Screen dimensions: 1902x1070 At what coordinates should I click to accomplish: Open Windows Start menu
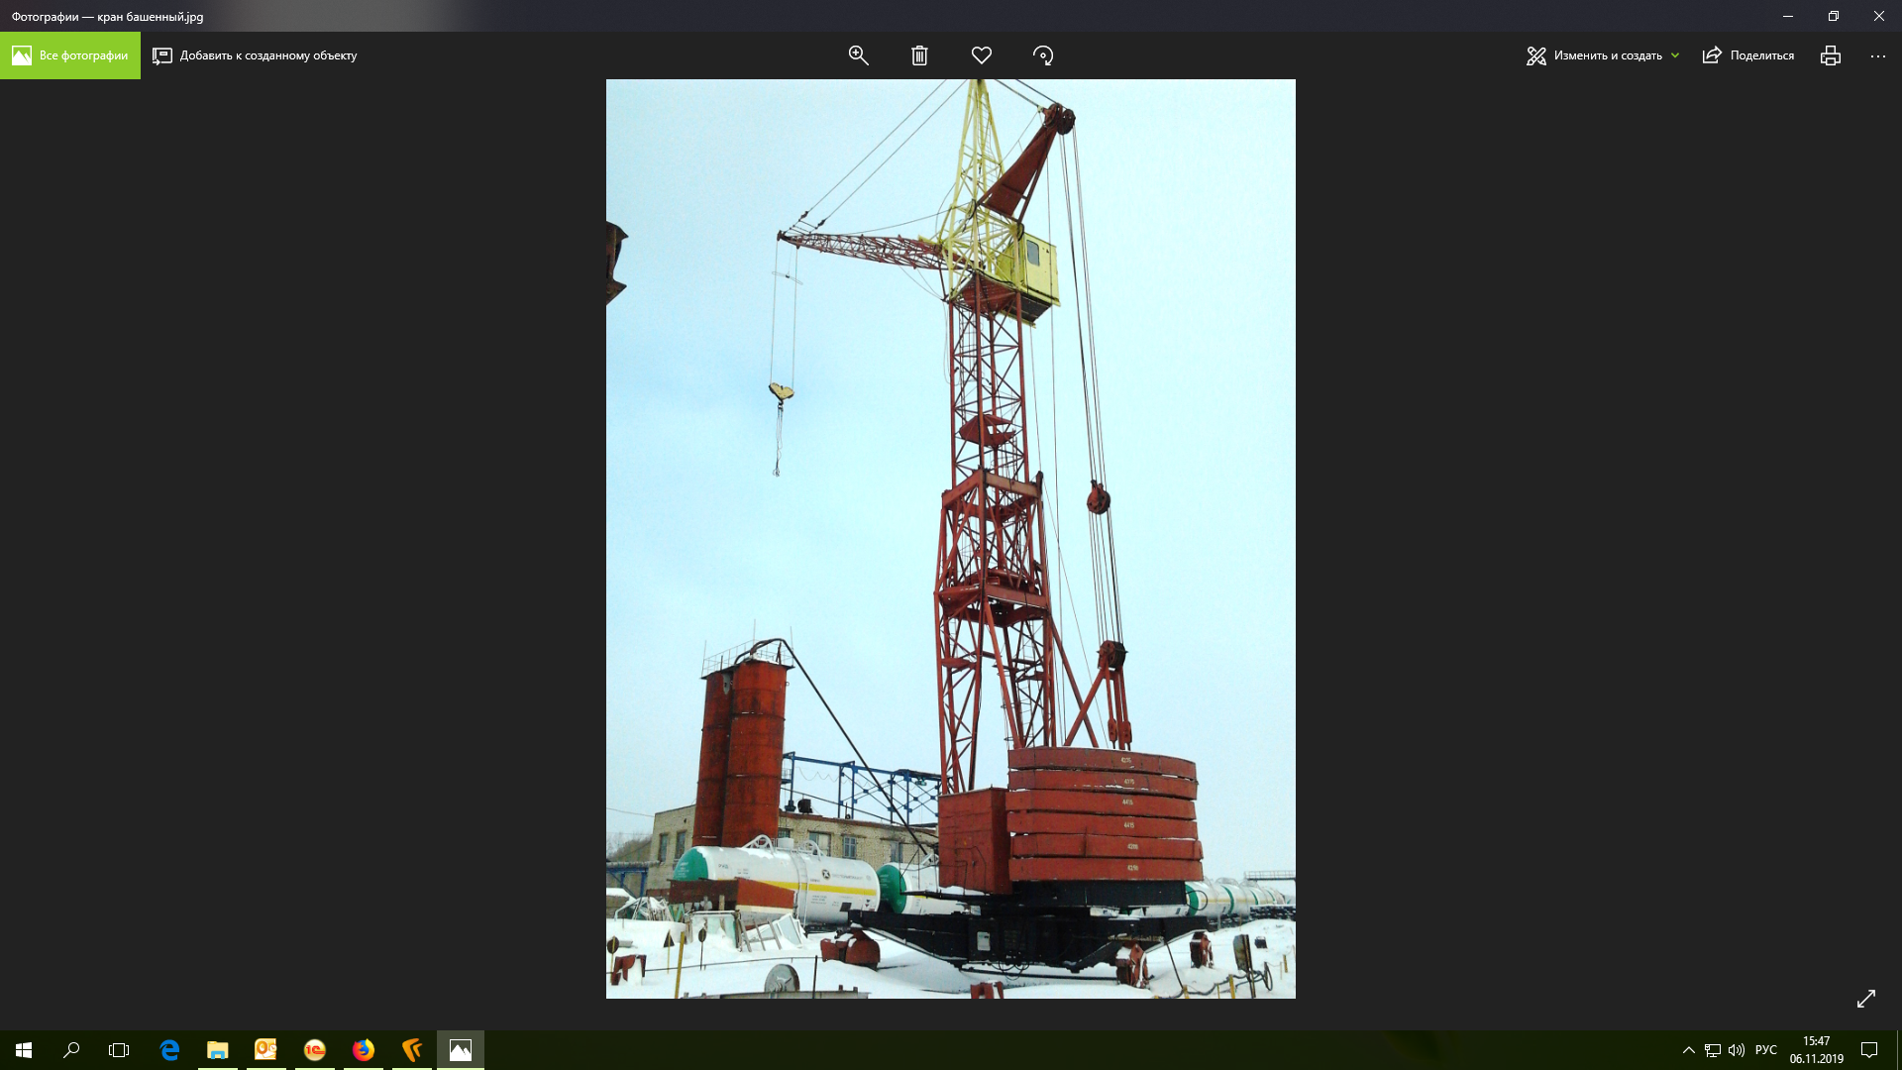click(24, 1050)
